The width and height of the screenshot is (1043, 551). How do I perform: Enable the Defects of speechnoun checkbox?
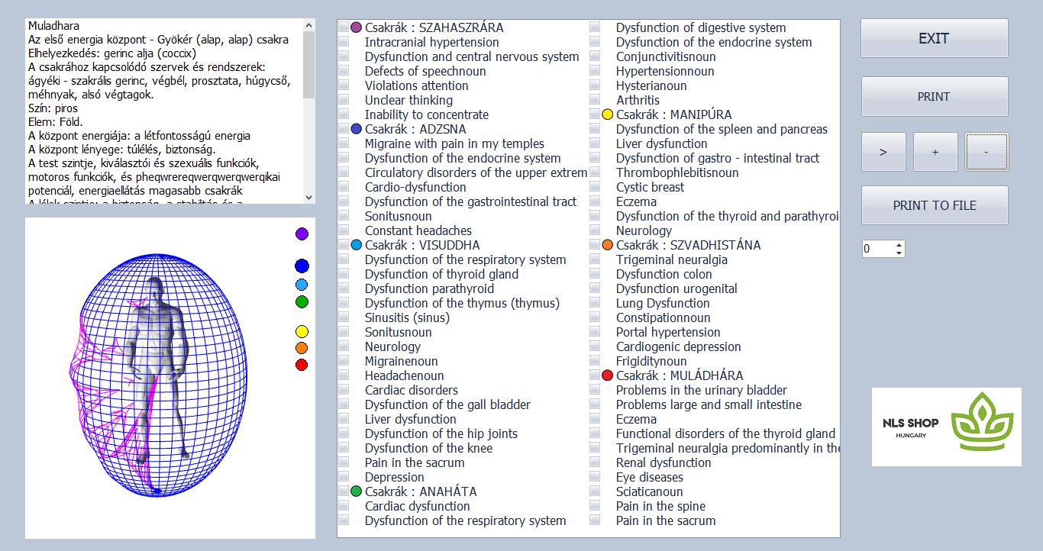344,71
